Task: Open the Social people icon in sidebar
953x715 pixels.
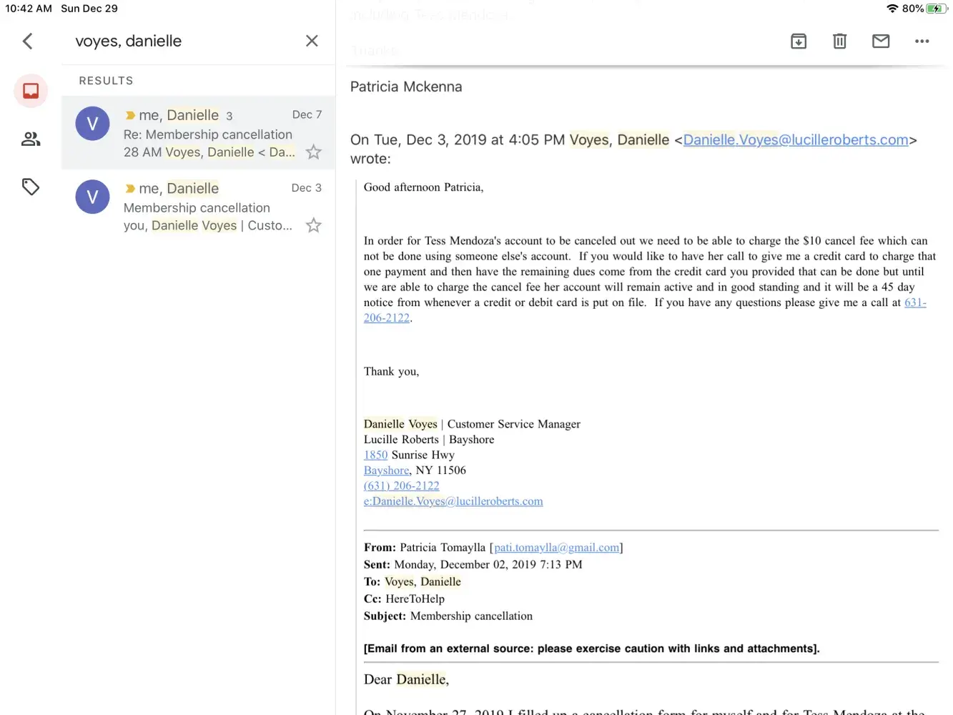Action: [31, 139]
